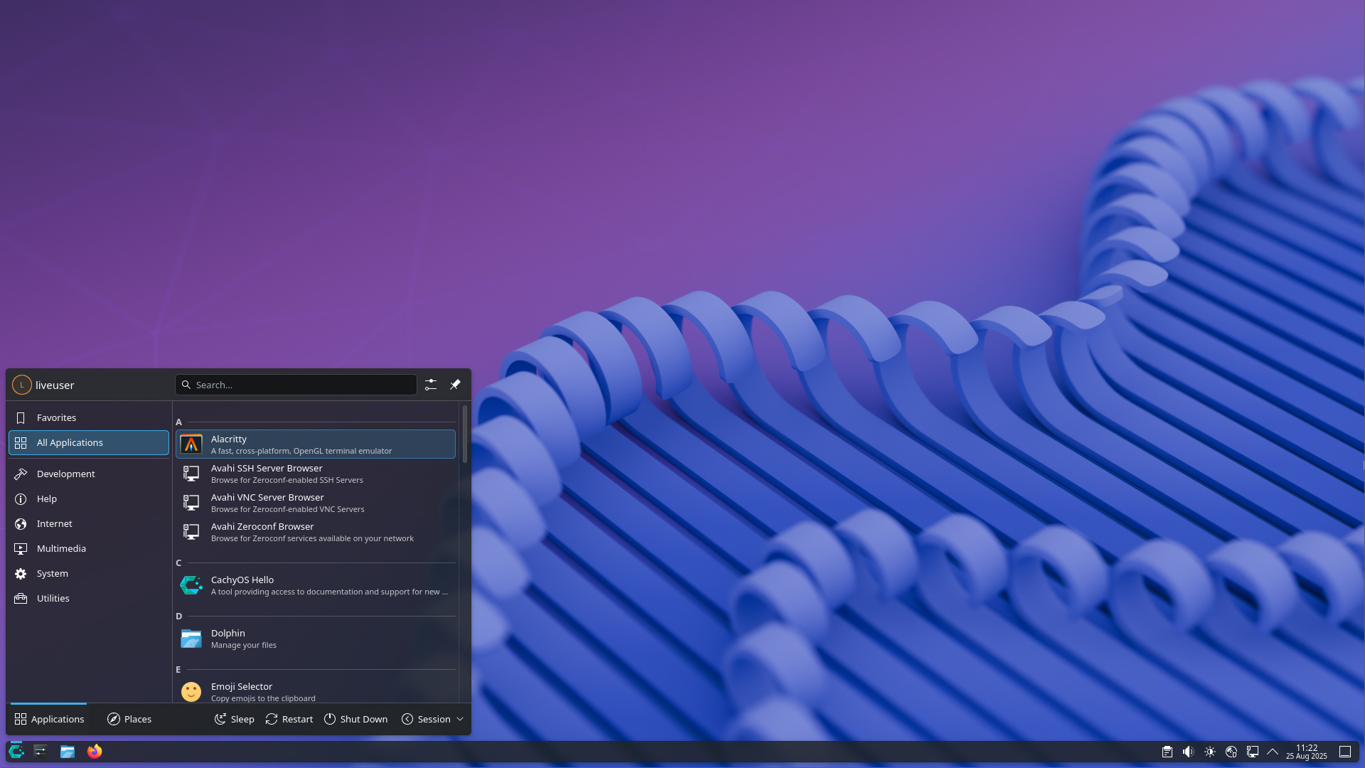Toggle the pin to keep the launcher open
This screenshot has width=1365, height=768.
pyautogui.click(x=455, y=384)
